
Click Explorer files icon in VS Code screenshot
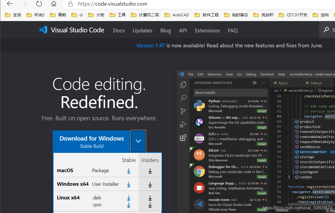coord(183,85)
